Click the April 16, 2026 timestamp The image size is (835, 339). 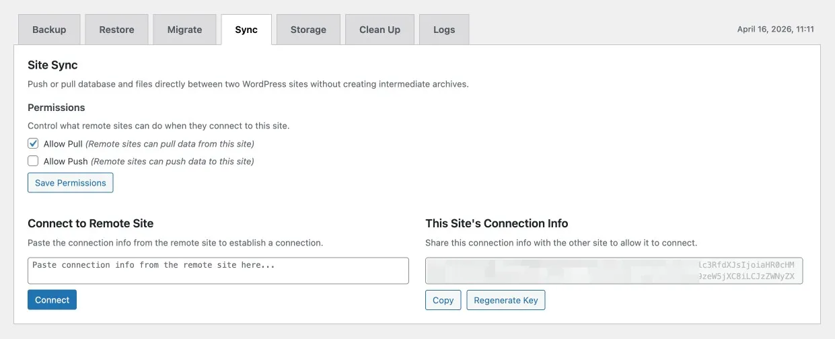coord(775,30)
